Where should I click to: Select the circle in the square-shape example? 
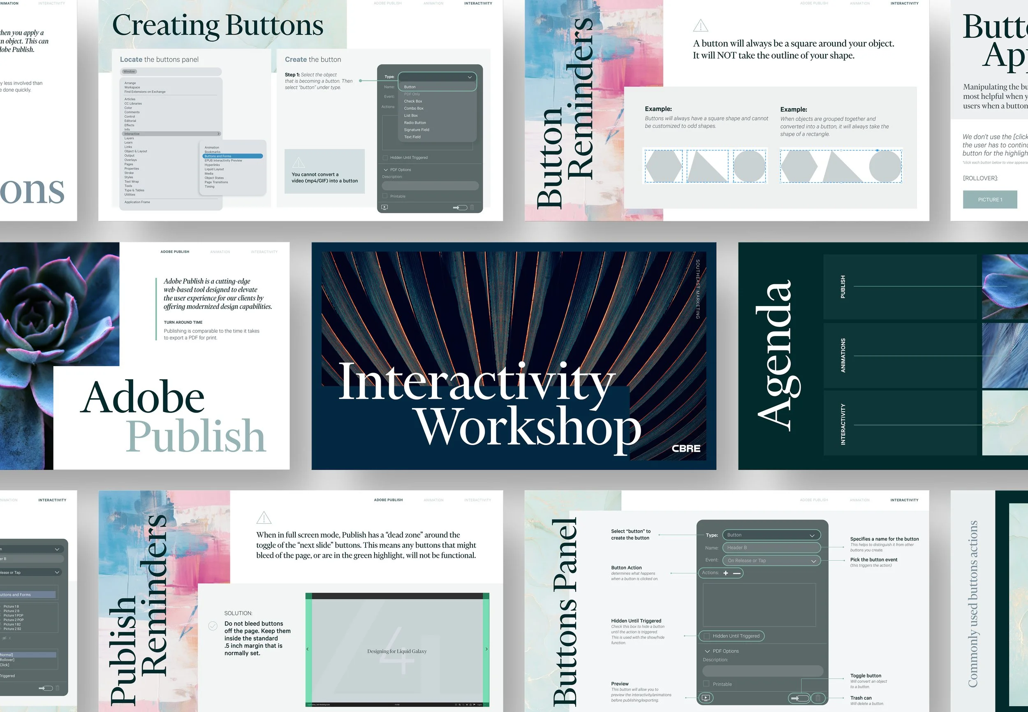tap(749, 166)
